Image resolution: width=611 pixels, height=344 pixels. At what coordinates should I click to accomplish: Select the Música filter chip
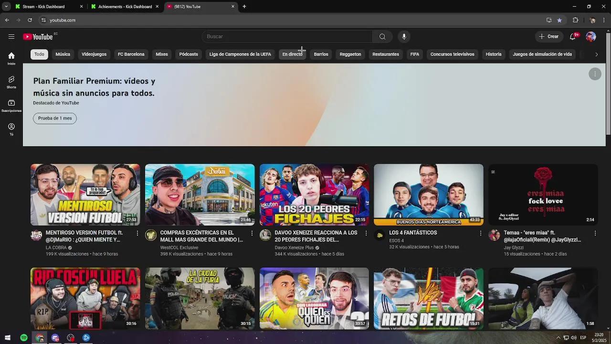63,54
